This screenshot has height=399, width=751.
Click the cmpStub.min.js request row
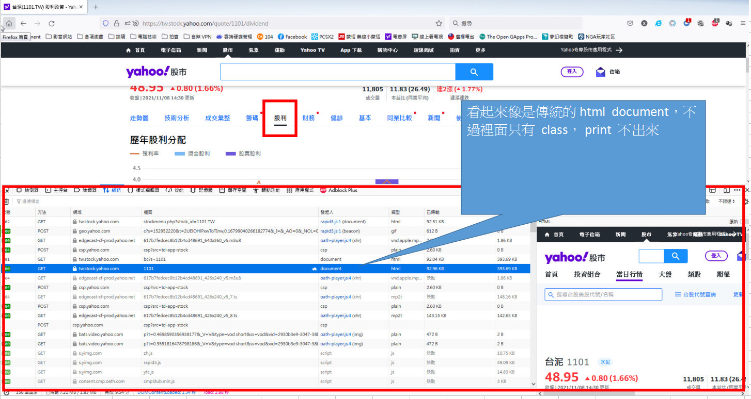click(267, 381)
